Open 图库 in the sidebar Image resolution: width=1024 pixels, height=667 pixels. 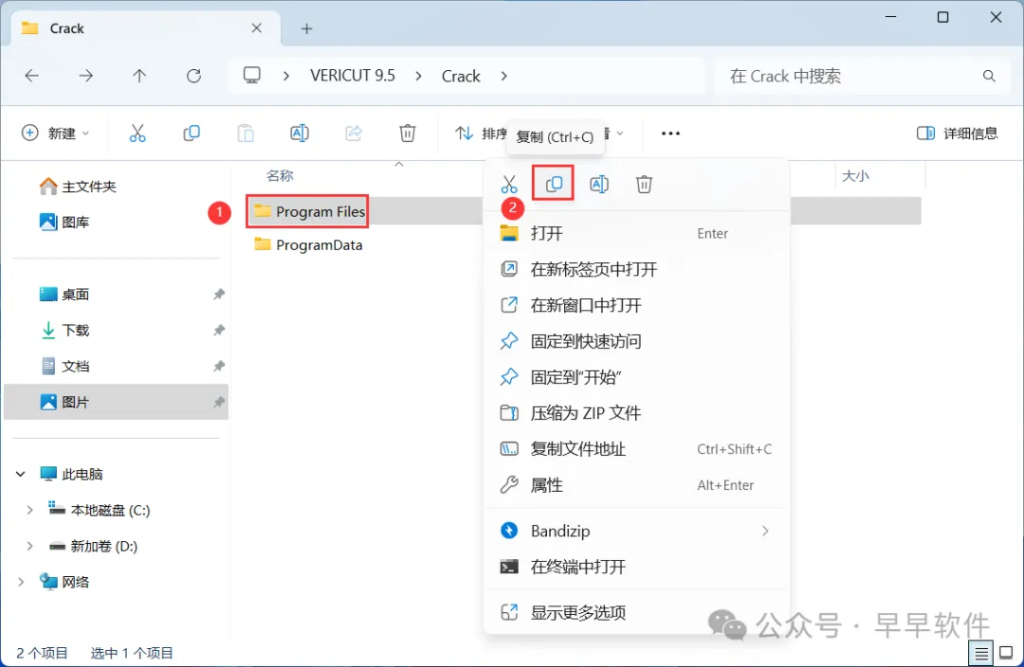click(x=64, y=223)
